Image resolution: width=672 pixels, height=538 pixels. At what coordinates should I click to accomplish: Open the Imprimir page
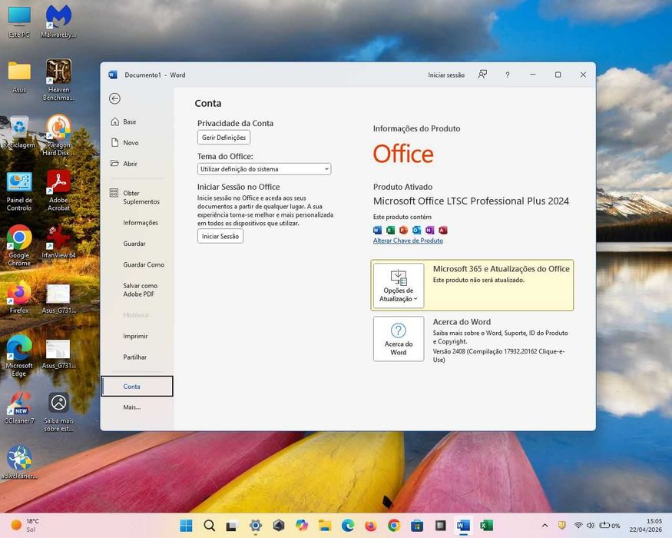(x=137, y=337)
